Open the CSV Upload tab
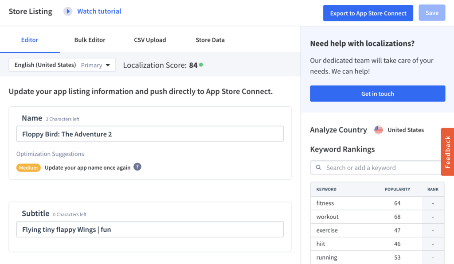Viewport: 454px width, 264px height. point(150,40)
